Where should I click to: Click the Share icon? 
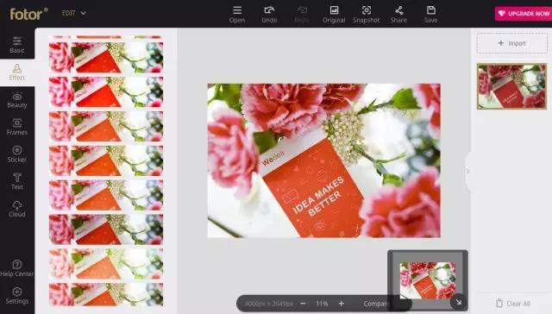(398, 14)
